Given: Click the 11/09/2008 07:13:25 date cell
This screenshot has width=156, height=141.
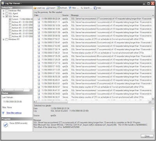Looking at the screenshot, I should click(x=51, y=70).
